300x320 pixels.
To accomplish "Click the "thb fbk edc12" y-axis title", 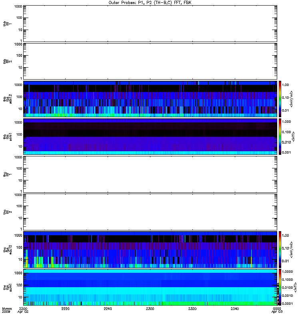I will click(x=7, y=99).
